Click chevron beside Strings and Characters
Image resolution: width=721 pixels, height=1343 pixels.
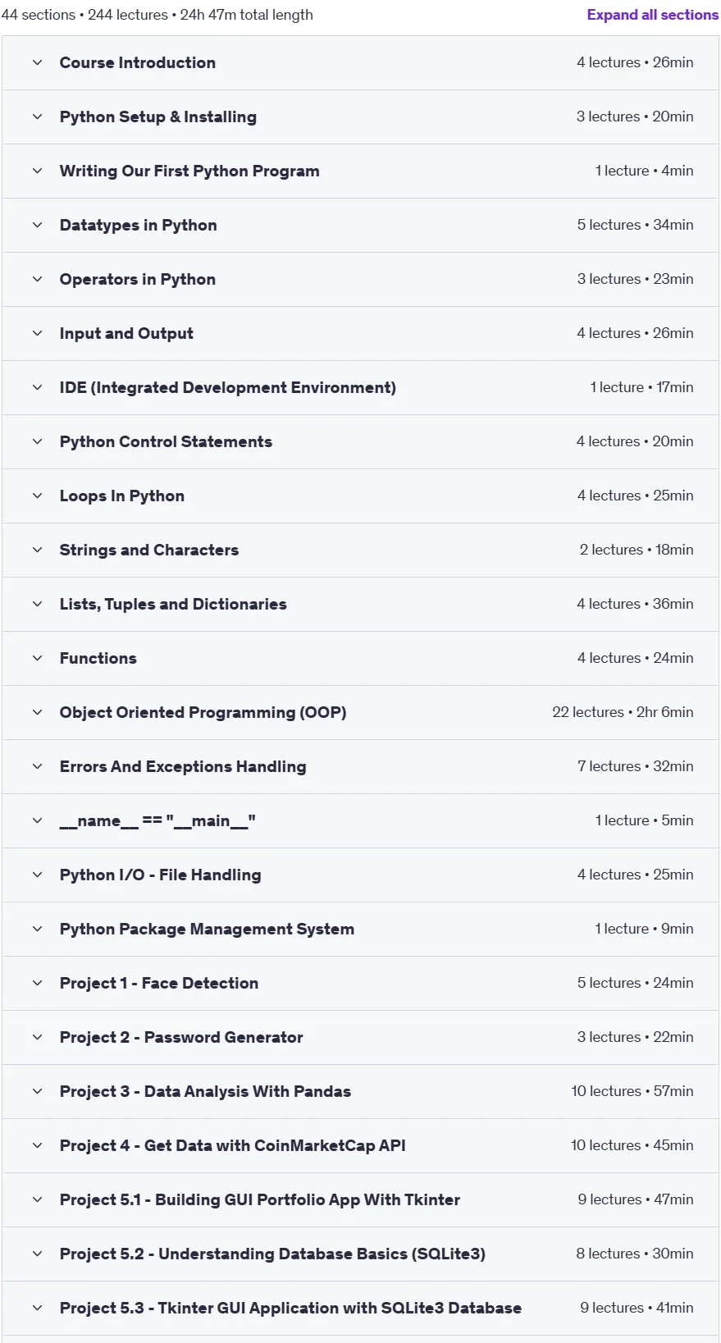pyautogui.click(x=37, y=550)
